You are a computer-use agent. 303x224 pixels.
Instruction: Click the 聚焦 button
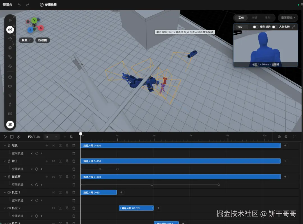(26, 40)
